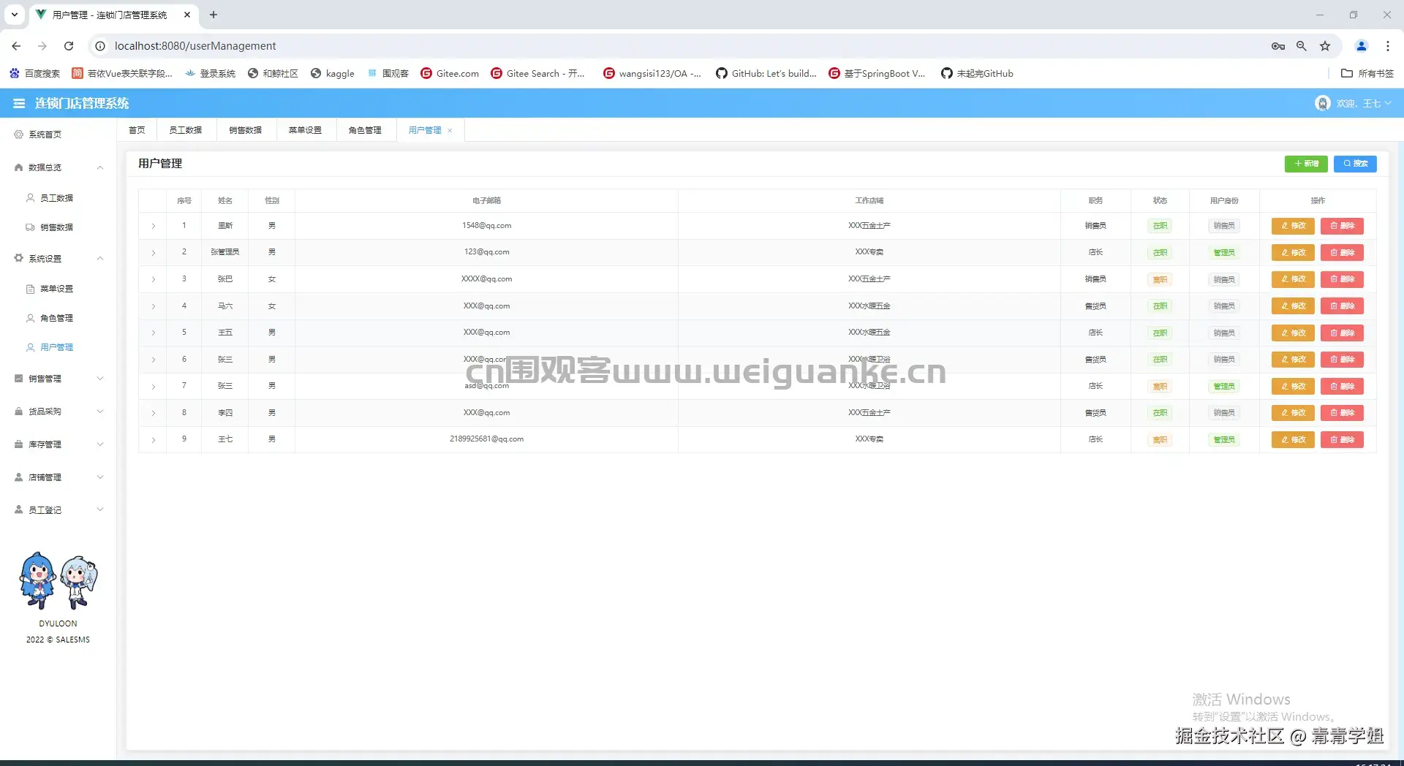The image size is (1404, 766).
Task: Open the Gitee.com bookmark
Action: [450, 73]
